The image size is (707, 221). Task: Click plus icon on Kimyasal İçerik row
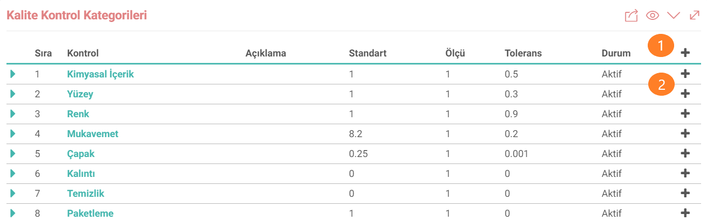[685, 74]
